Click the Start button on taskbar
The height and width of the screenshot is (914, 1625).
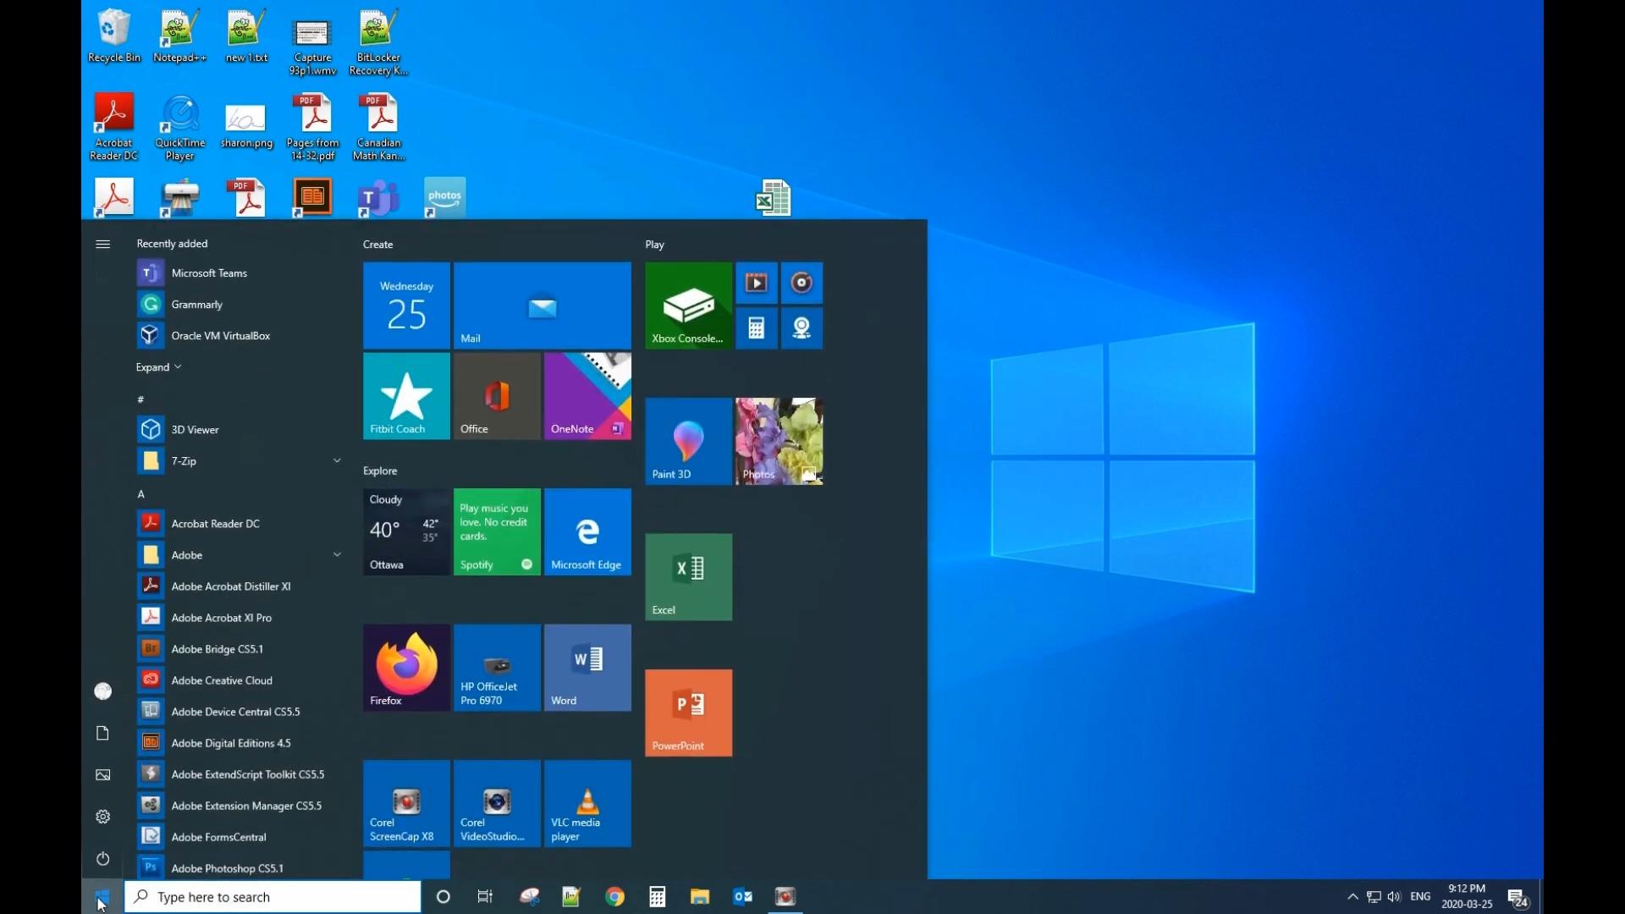(102, 897)
